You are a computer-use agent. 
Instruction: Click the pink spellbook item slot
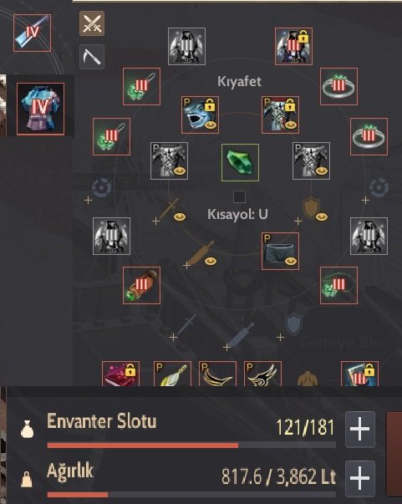[x=121, y=374]
